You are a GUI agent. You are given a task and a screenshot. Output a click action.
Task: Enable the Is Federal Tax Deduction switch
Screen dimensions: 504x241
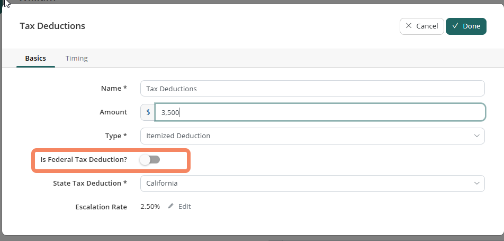[150, 159]
